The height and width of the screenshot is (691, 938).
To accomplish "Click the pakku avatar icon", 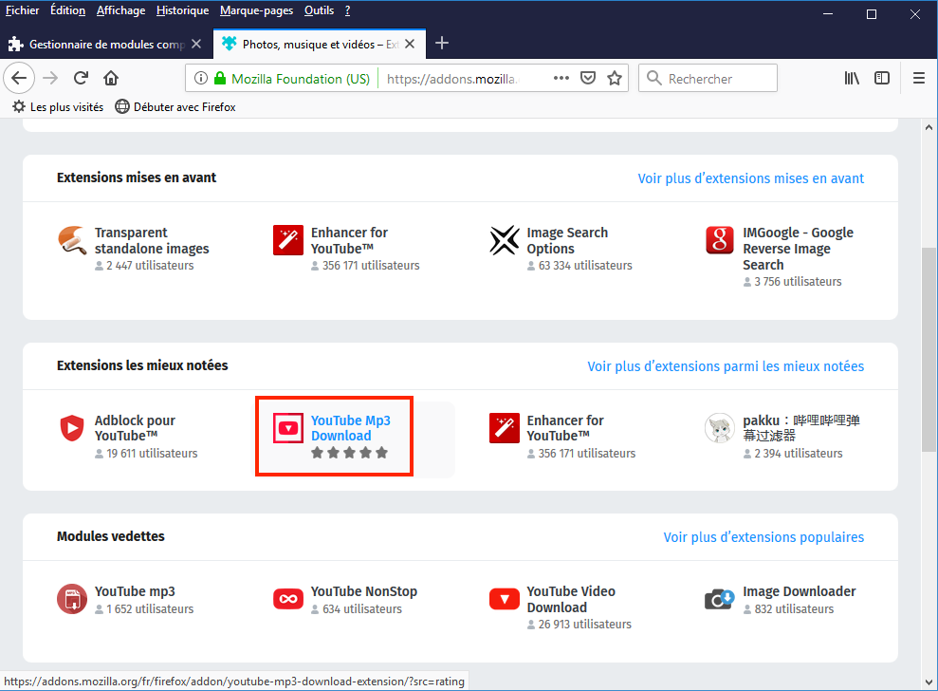I will pyautogui.click(x=720, y=428).
